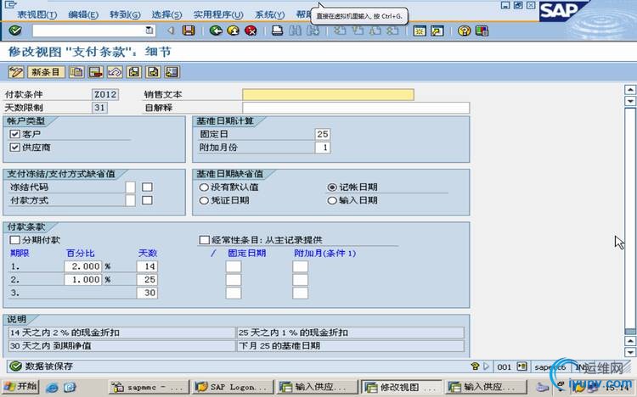Click the 新条目 button
This screenshot has width=637, height=397.
click(x=46, y=72)
